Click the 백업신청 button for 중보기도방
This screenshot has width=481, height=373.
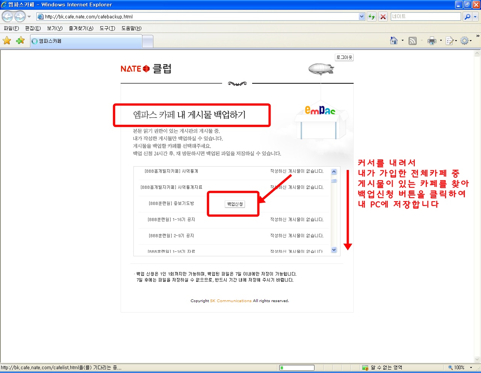(x=235, y=204)
